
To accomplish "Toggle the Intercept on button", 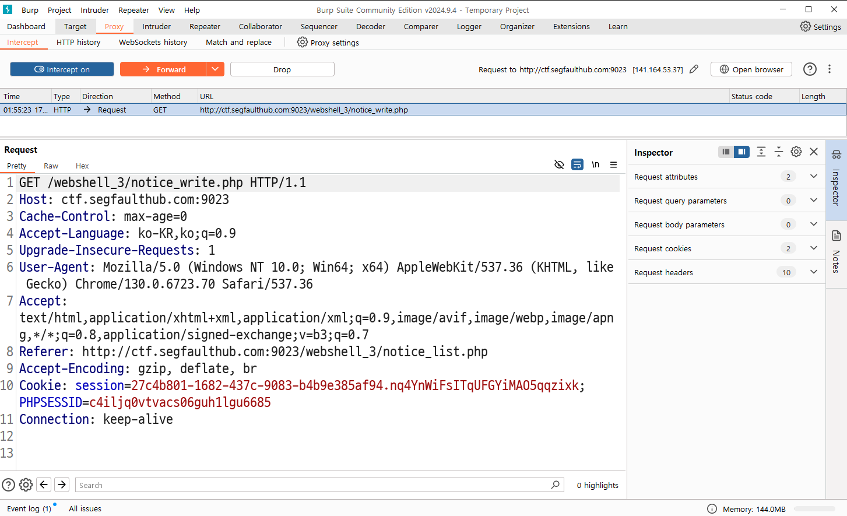I will click(62, 69).
